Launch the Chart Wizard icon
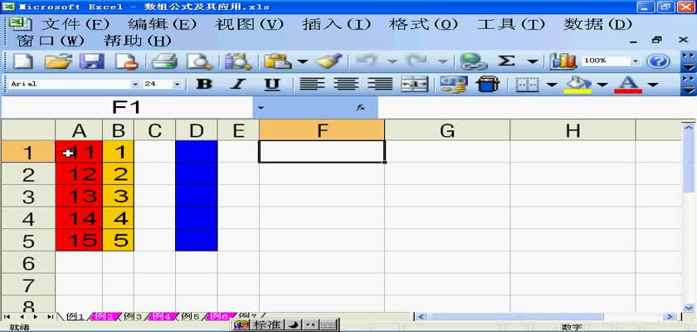Screen dimensions: 697x332 pos(563,61)
